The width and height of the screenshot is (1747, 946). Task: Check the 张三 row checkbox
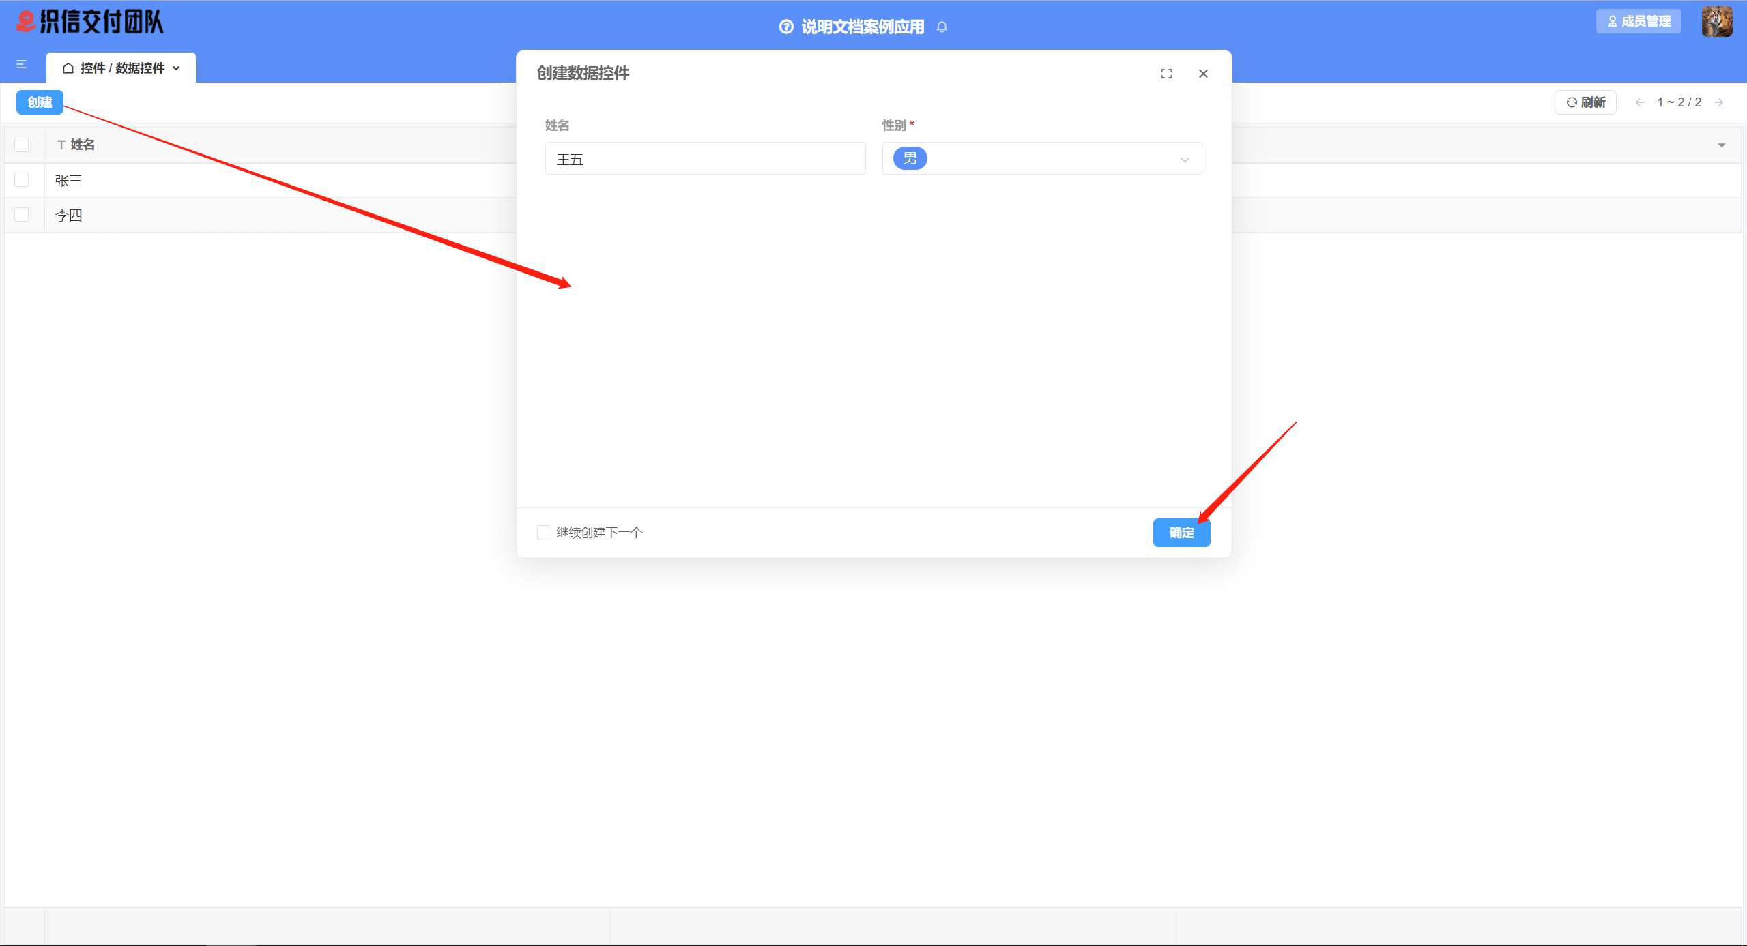point(21,179)
